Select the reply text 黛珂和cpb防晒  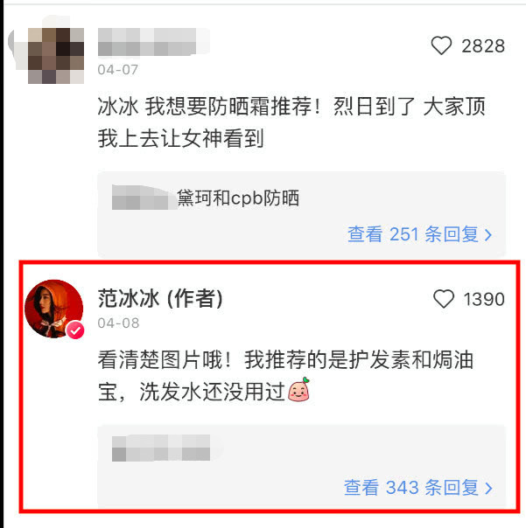[238, 198]
